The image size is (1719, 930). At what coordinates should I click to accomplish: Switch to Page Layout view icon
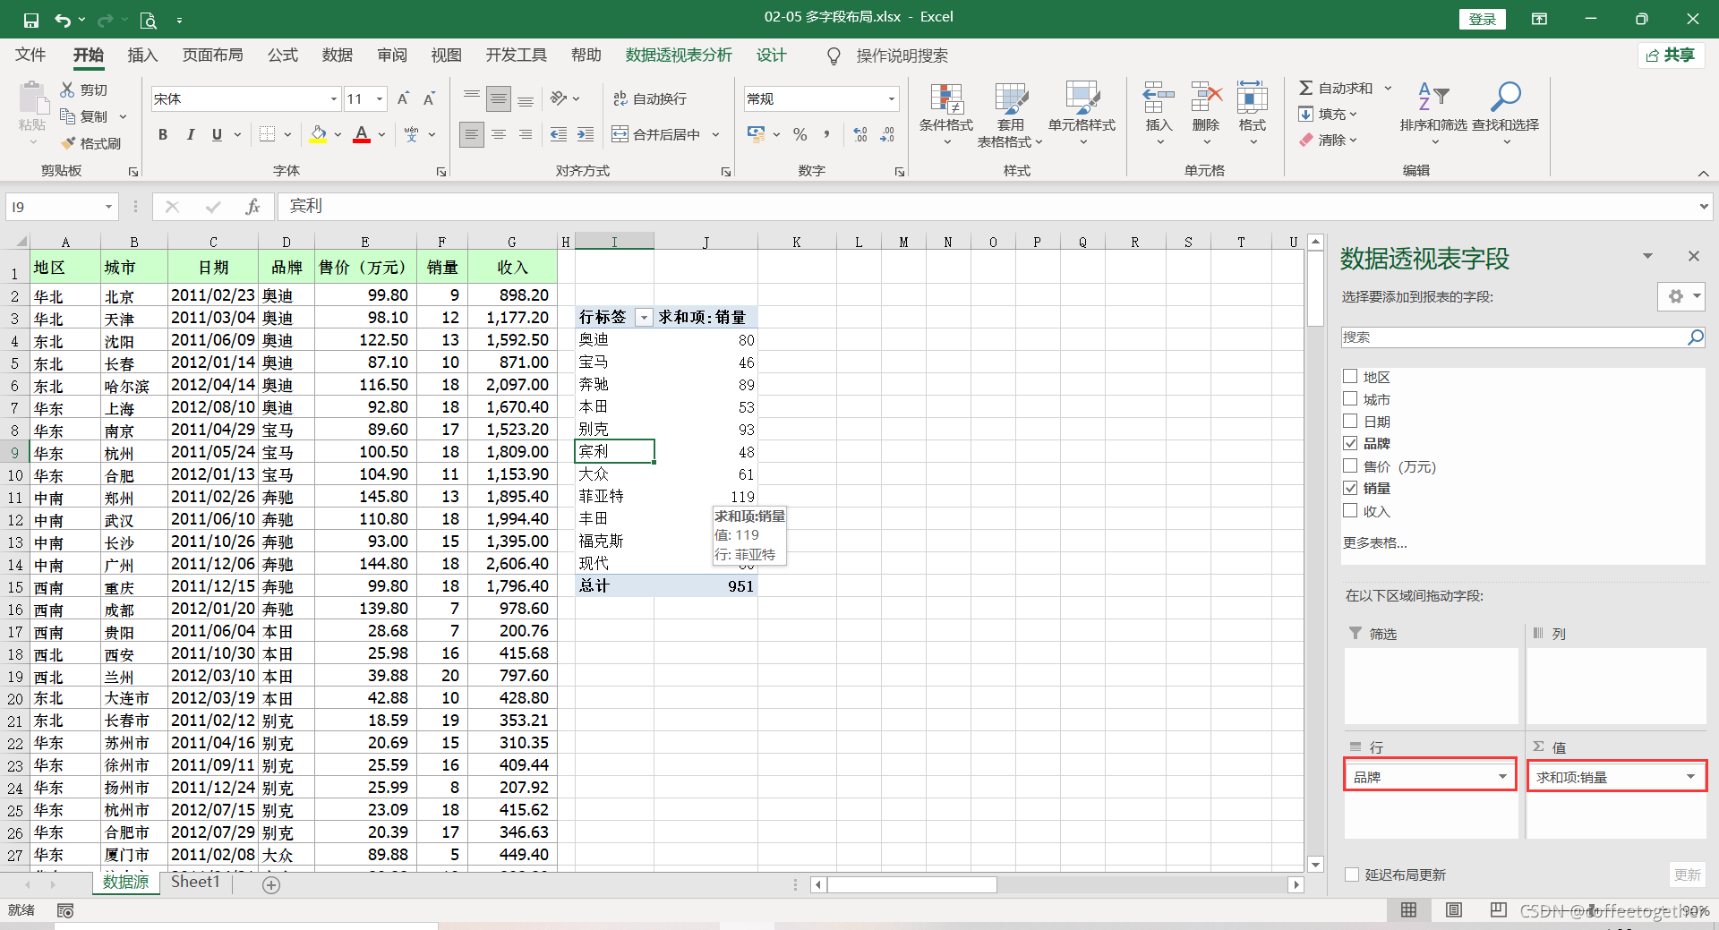pyautogui.click(x=1454, y=910)
